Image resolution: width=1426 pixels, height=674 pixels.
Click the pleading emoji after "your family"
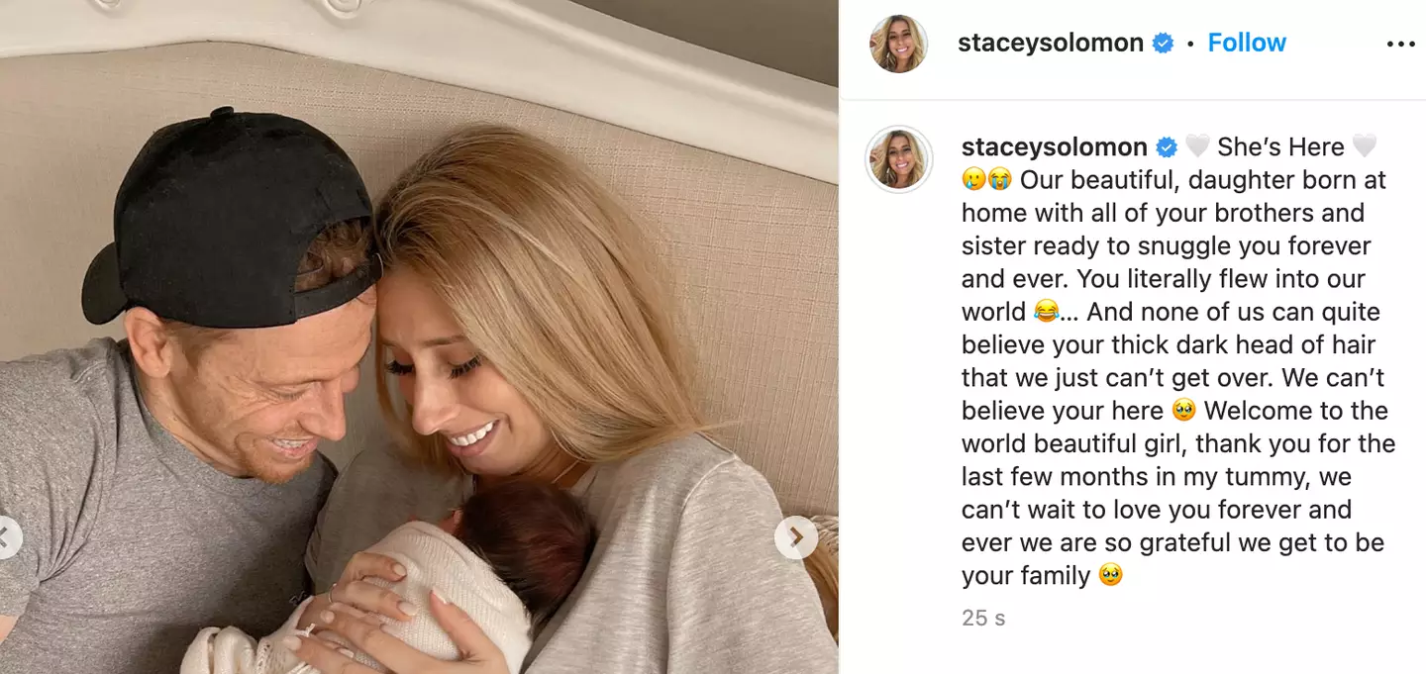click(x=1111, y=575)
